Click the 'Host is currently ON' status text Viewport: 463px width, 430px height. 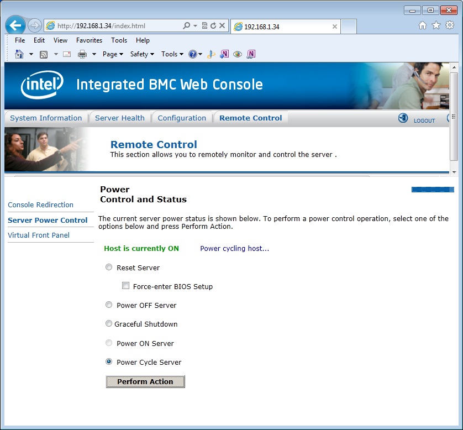(141, 248)
